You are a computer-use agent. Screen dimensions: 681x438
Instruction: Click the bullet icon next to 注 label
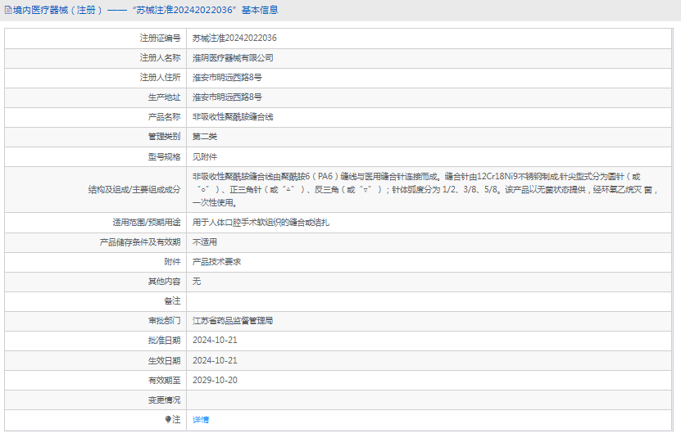click(x=168, y=419)
